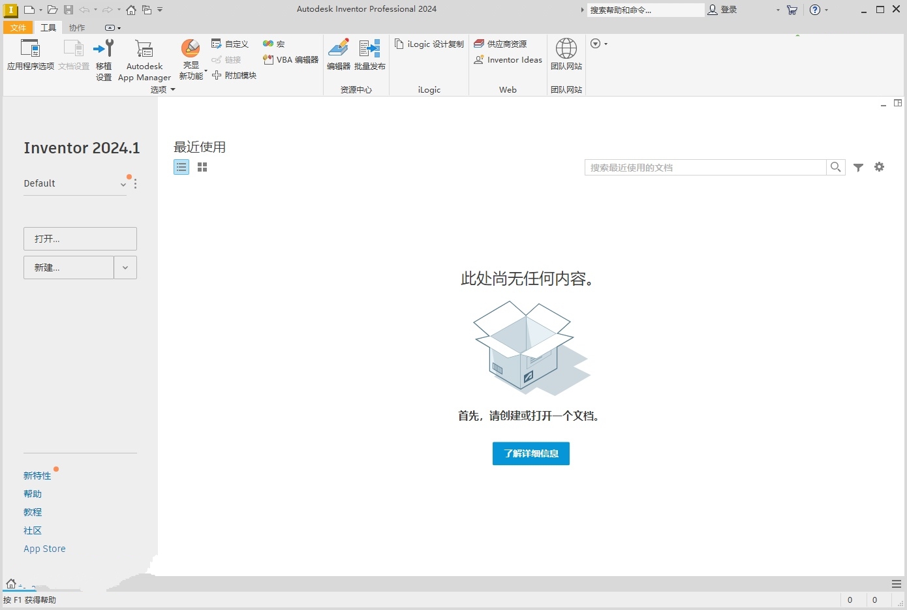Open 附加模块 add-ins manager
This screenshot has width=907, height=610.
pos(234,75)
